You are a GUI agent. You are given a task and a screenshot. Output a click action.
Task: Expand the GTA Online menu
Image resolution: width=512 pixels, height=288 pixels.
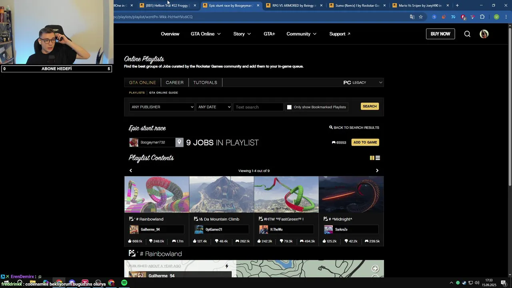click(x=206, y=34)
